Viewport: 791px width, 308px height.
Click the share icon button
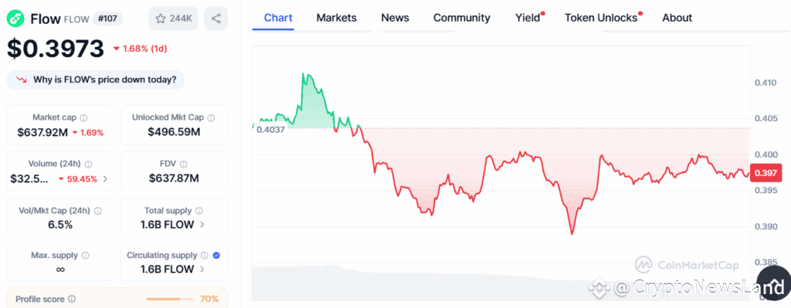216,19
